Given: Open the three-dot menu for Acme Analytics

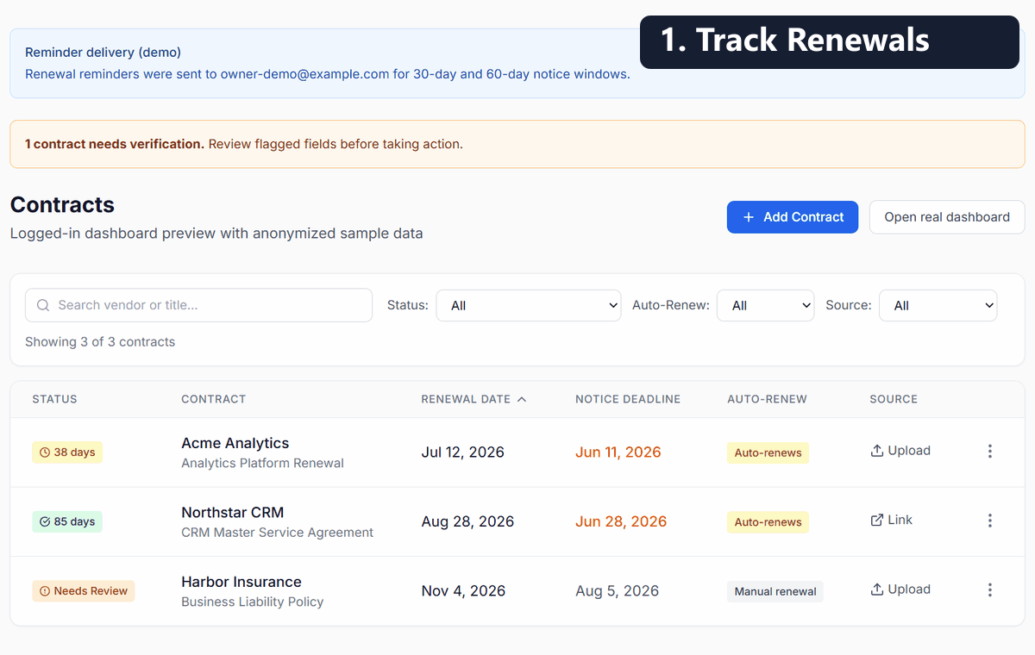Looking at the screenshot, I should (x=990, y=452).
